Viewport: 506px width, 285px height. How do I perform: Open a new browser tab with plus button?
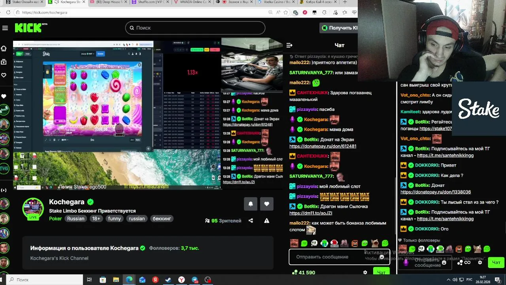(345, 2)
